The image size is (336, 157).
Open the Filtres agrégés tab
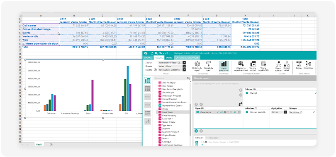212,138
